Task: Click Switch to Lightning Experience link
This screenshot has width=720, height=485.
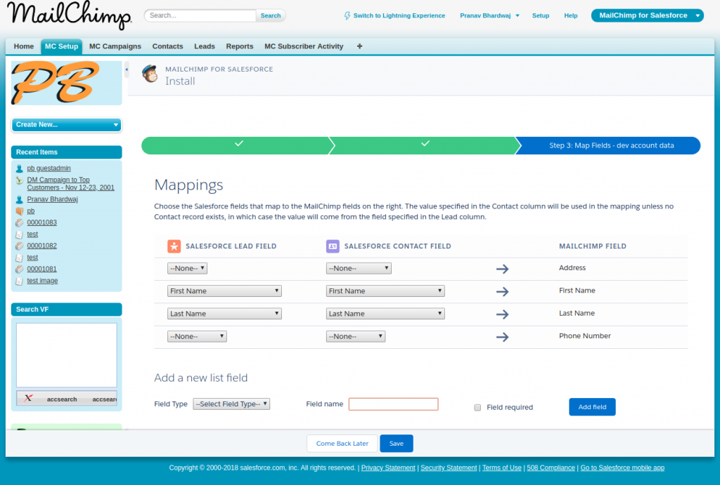Action: pyautogui.click(x=399, y=15)
